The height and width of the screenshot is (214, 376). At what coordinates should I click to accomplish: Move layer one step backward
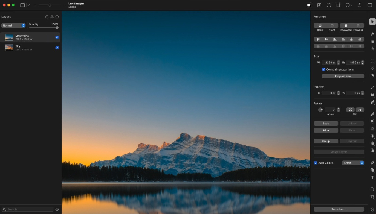(x=346, y=25)
